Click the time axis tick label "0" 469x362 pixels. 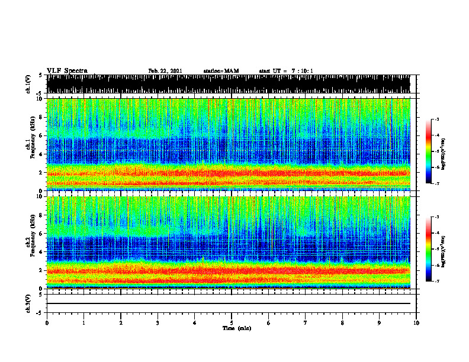pos(47,323)
